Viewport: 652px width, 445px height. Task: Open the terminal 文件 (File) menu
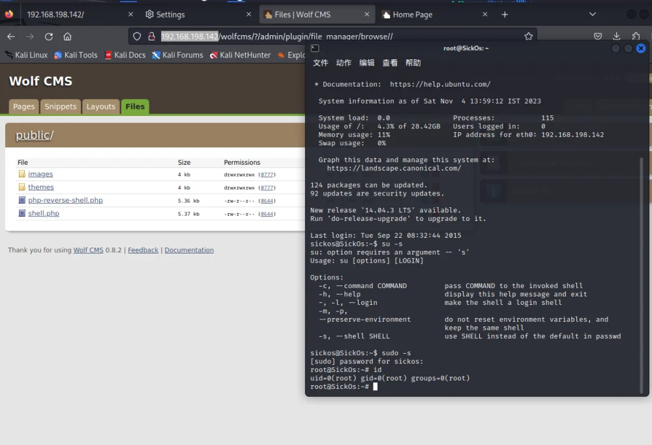pos(320,63)
